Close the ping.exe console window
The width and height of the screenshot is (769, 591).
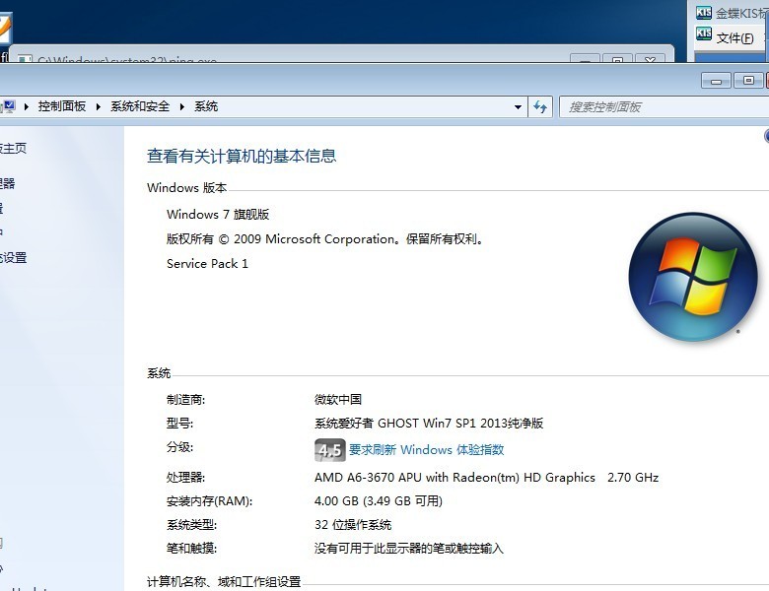click(x=650, y=58)
